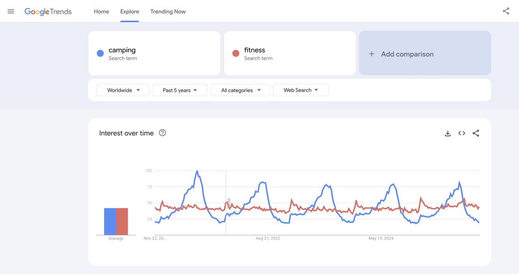This screenshot has width=519, height=274.
Task: Click the blue camping color dot
Action: [100, 53]
